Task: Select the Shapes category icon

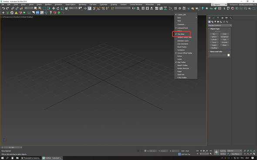Action: tap(212, 22)
